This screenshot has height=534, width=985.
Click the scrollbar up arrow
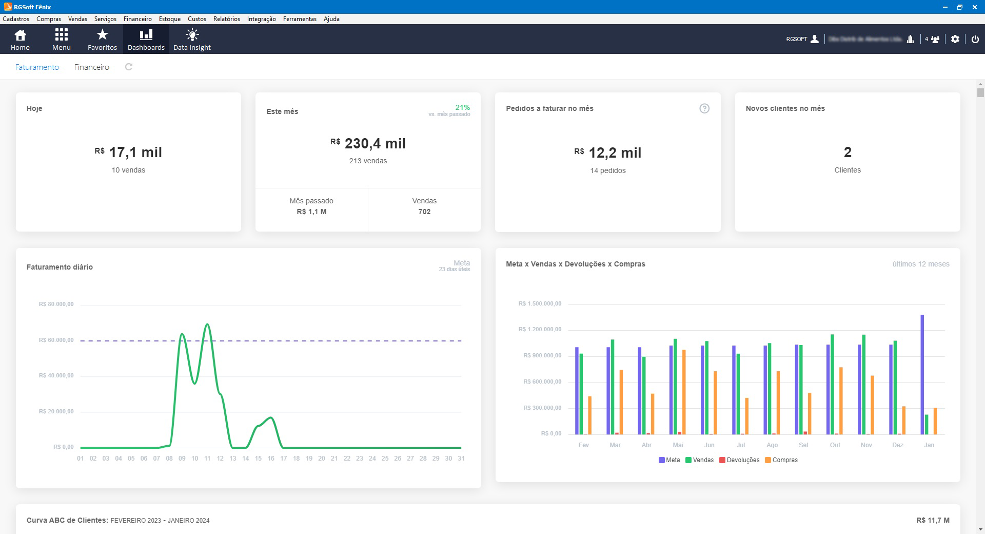point(980,84)
